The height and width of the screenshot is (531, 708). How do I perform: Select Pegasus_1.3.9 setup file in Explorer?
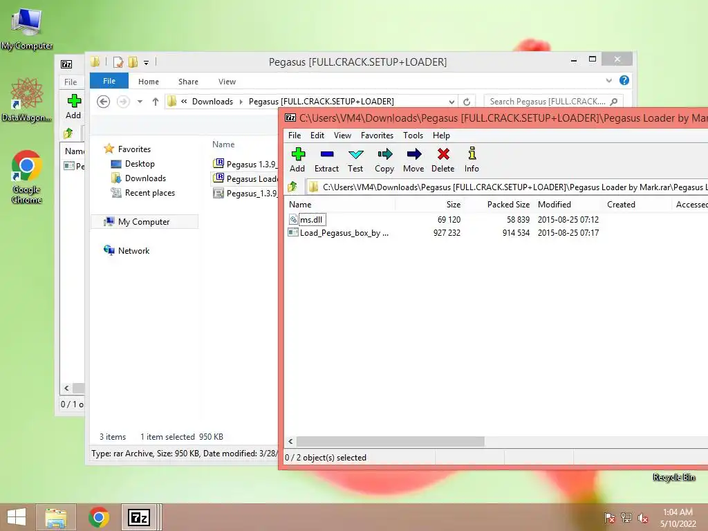click(245, 194)
